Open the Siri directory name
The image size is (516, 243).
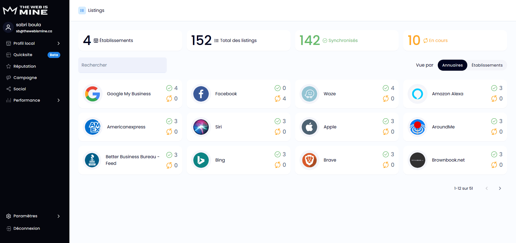tap(218, 127)
